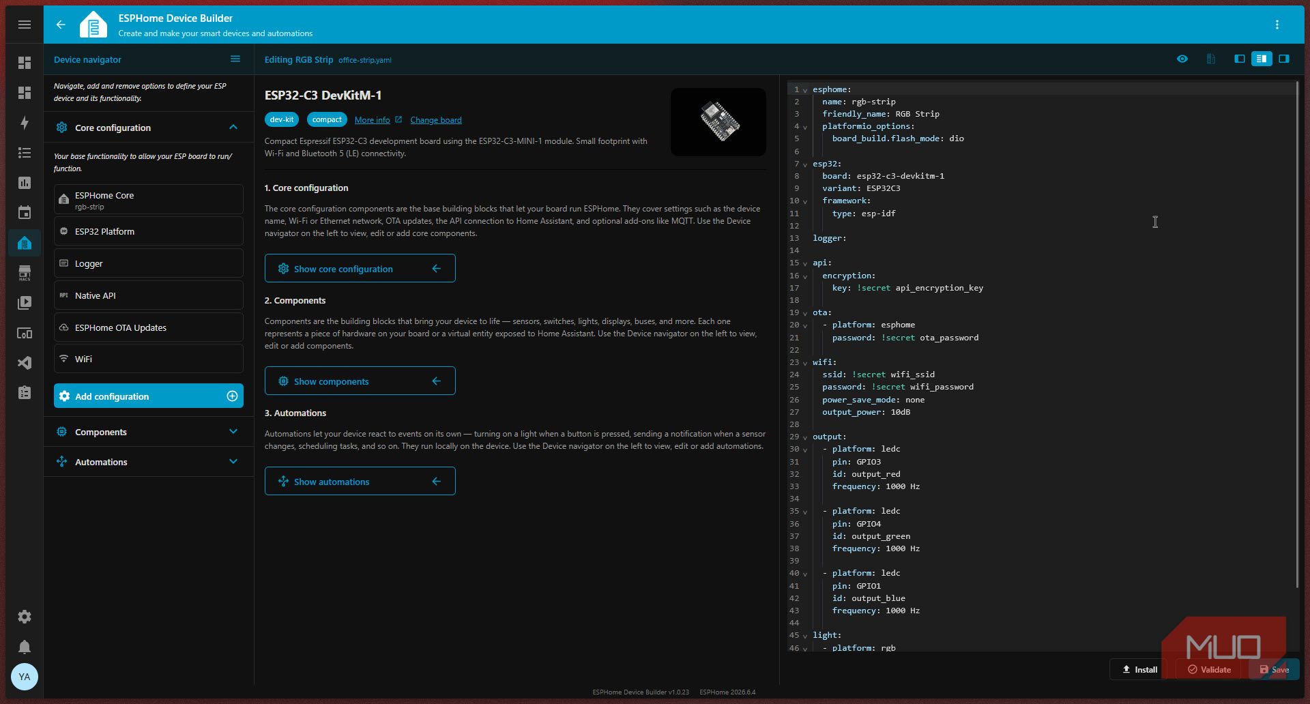Select the WiFi item

point(149,359)
